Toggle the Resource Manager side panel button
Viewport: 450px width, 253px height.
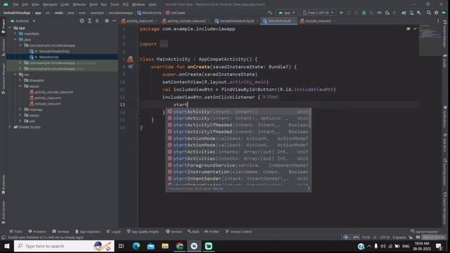tap(3, 79)
